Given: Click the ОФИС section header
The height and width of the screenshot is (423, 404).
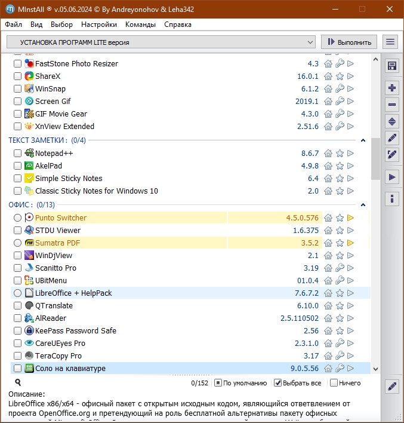Looking at the screenshot, I should click(x=32, y=205).
